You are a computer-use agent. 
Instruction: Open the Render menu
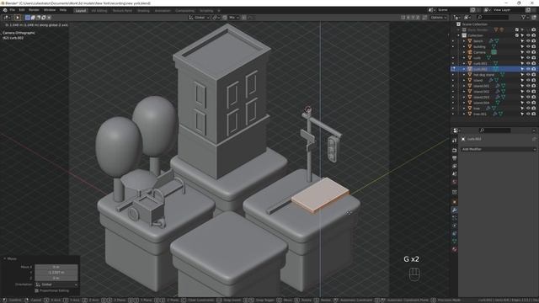(x=34, y=10)
